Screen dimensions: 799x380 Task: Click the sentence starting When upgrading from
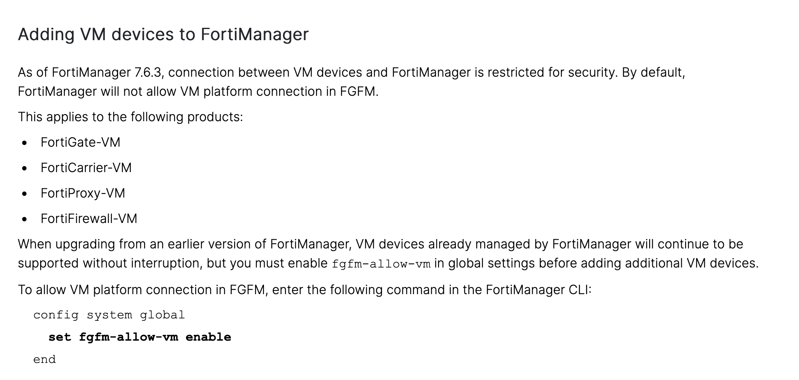click(x=388, y=254)
